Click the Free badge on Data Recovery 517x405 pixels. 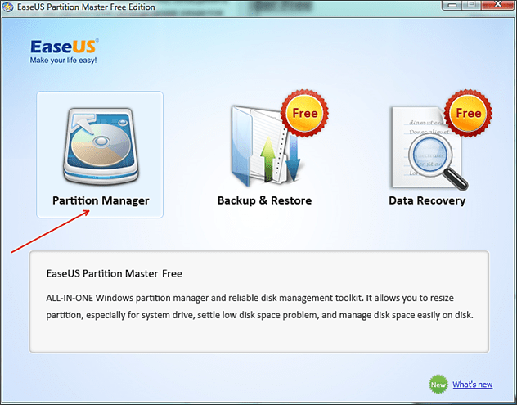point(468,113)
